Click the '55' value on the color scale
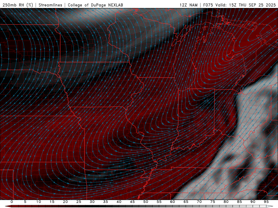 (159, 202)
